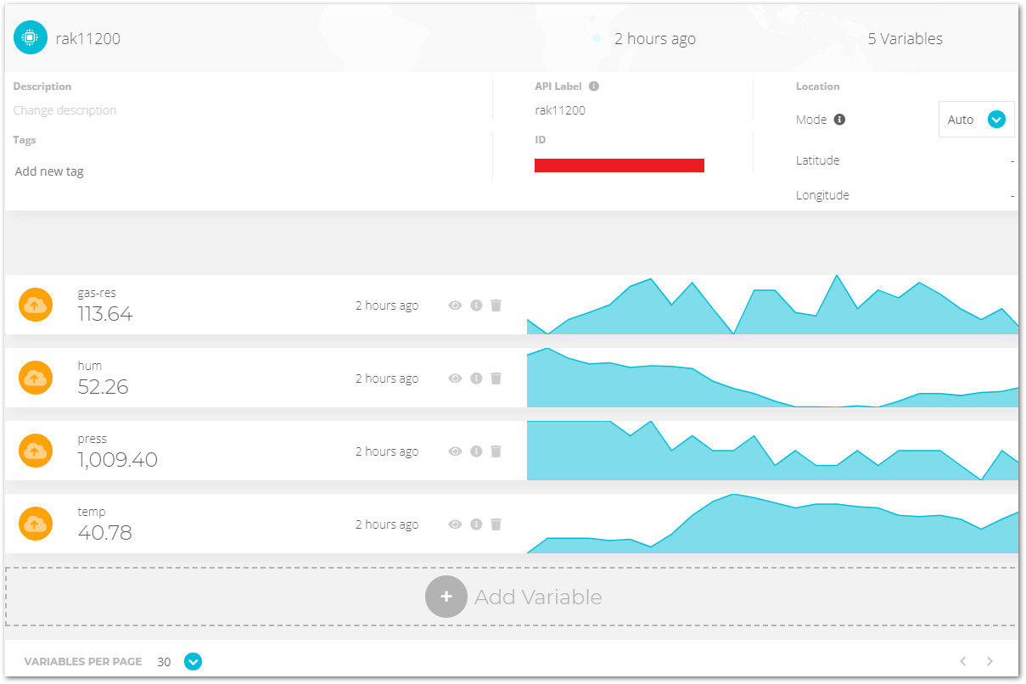This screenshot has height=684, width=1026.
Task: Click Change description
Action: tap(64, 109)
